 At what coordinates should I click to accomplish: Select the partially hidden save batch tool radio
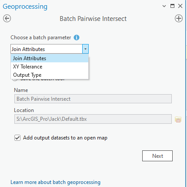click(15, 80)
